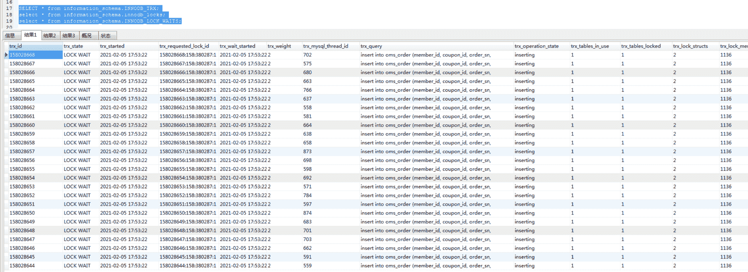Click trx_query cell in row 158028653
The height and width of the screenshot is (272, 748).
[x=437, y=187]
